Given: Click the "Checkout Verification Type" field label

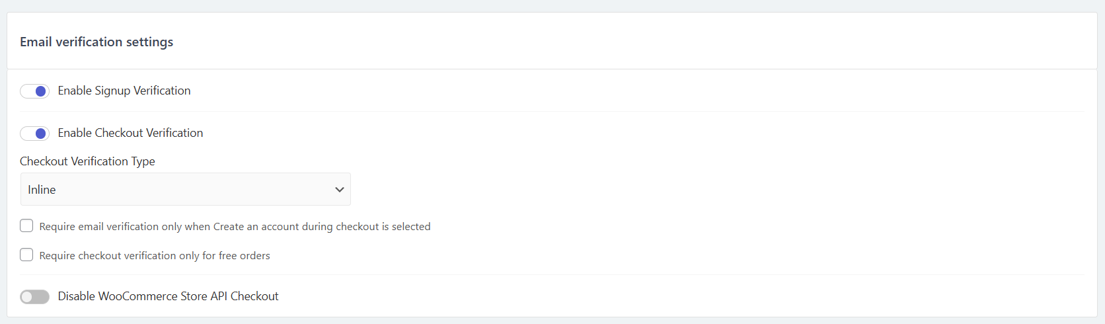Looking at the screenshot, I should [x=87, y=161].
